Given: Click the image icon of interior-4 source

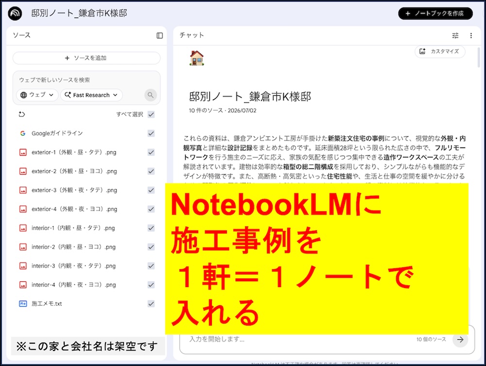Looking at the screenshot, I should [x=23, y=285].
